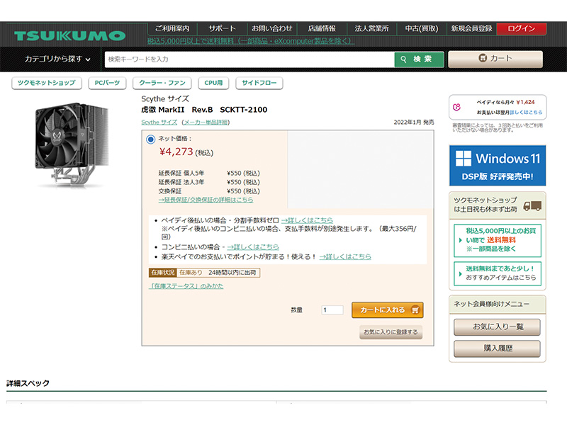
Task: Open 店舗情報 menu item
Action: 322,28
